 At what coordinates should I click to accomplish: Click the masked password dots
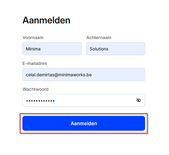[40, 101]
